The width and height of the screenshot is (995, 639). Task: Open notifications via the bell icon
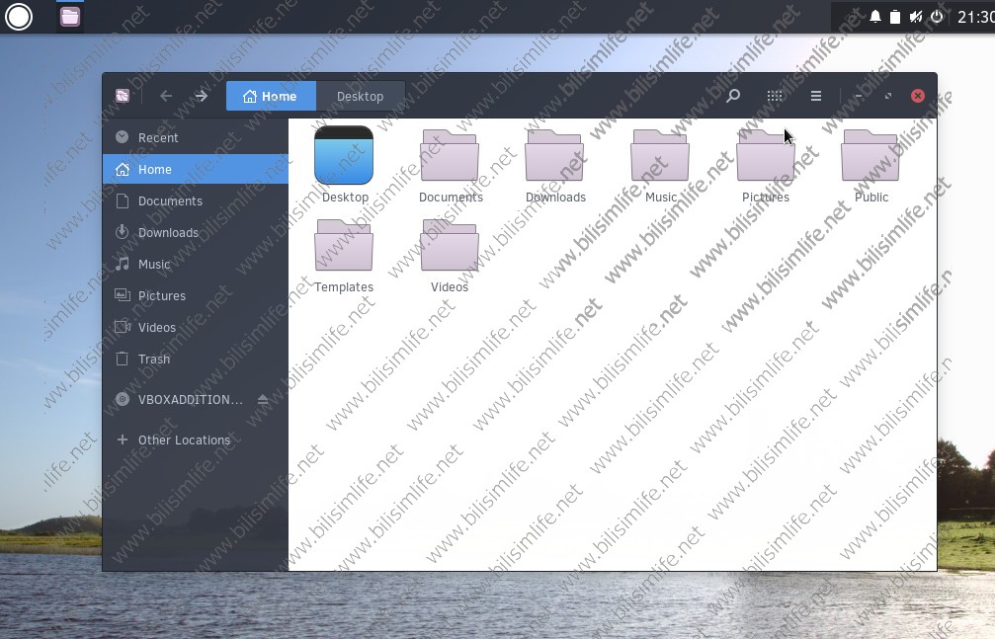tap(875, 17)
